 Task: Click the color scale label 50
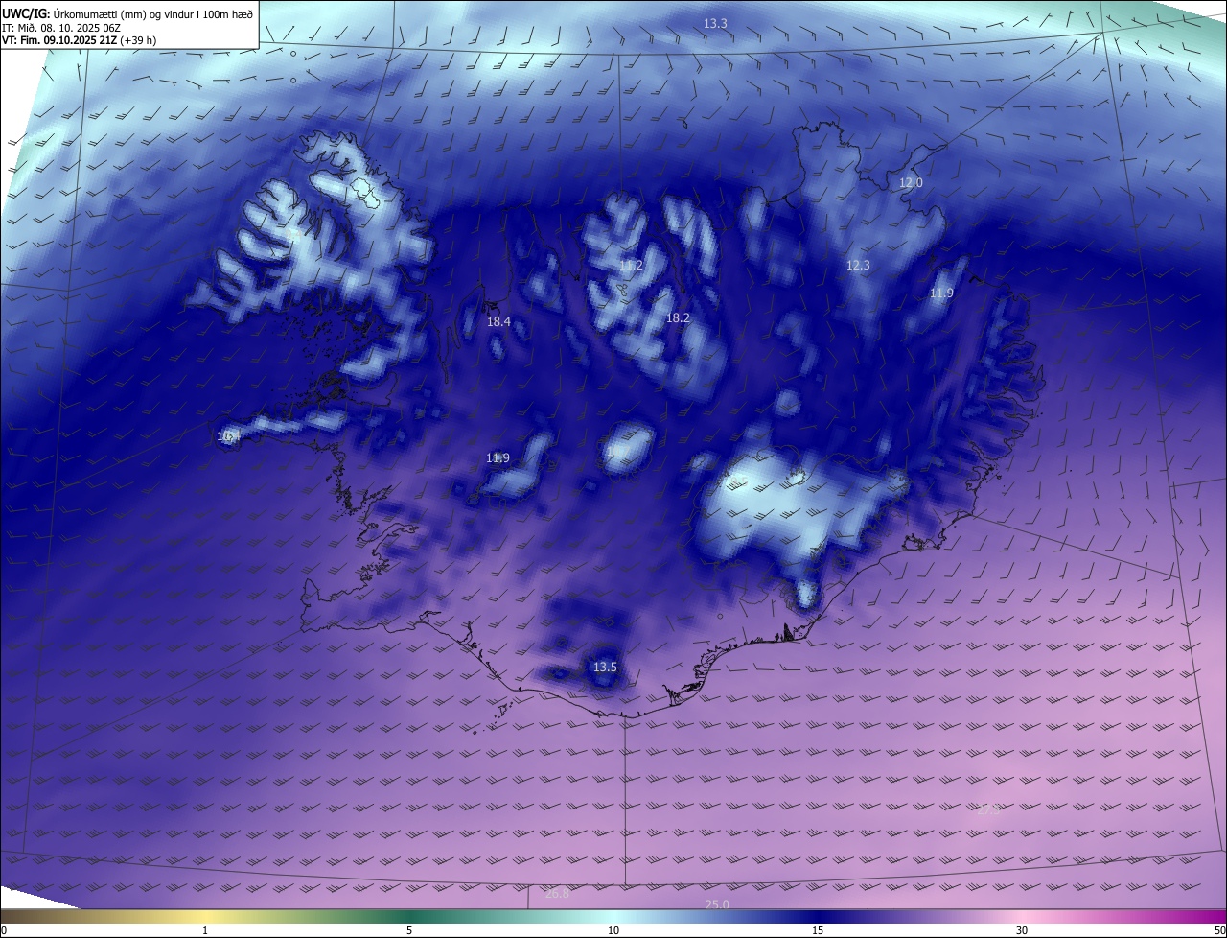pyautogui.click(x=1219, y=930)
